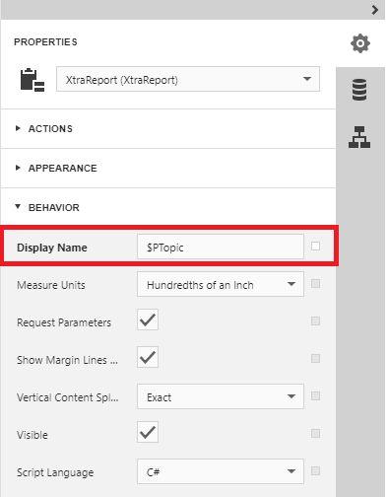Click the Display Name label
Viewport: 388px width, 497px height.
pos(52,248)
